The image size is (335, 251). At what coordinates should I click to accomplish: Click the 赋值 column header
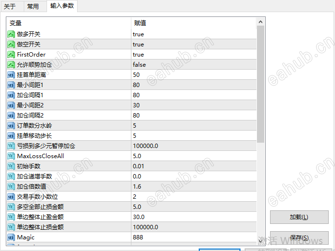pos(193,23)
